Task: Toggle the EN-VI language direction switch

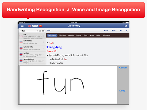Action: point(35,26)
